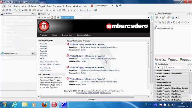
Task: Click the Help book icon in main toolbar
Action: pyautogui.click(x=96, y=10)
